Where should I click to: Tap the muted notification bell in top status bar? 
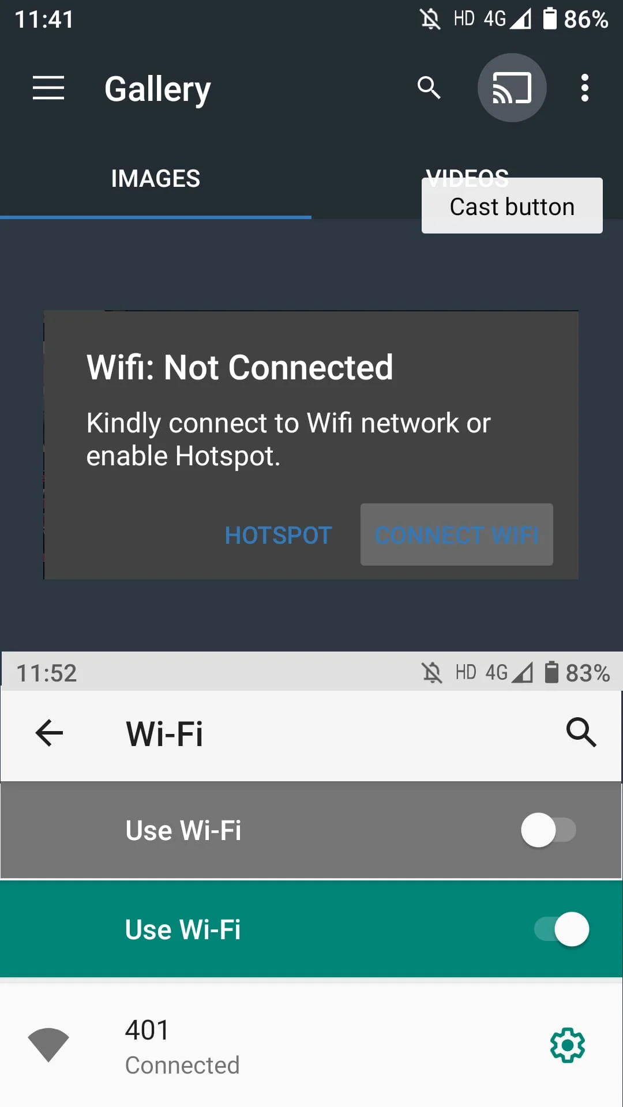click(x=430, y=20)
